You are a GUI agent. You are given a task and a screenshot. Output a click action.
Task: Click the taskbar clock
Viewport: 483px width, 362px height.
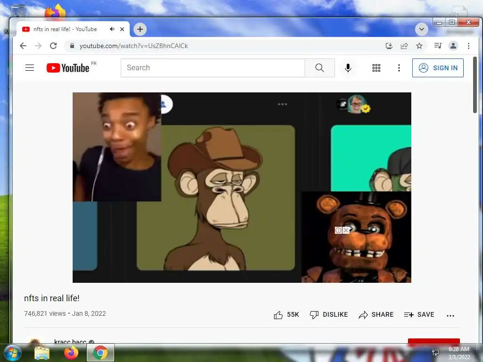click(x=459, y=353)
